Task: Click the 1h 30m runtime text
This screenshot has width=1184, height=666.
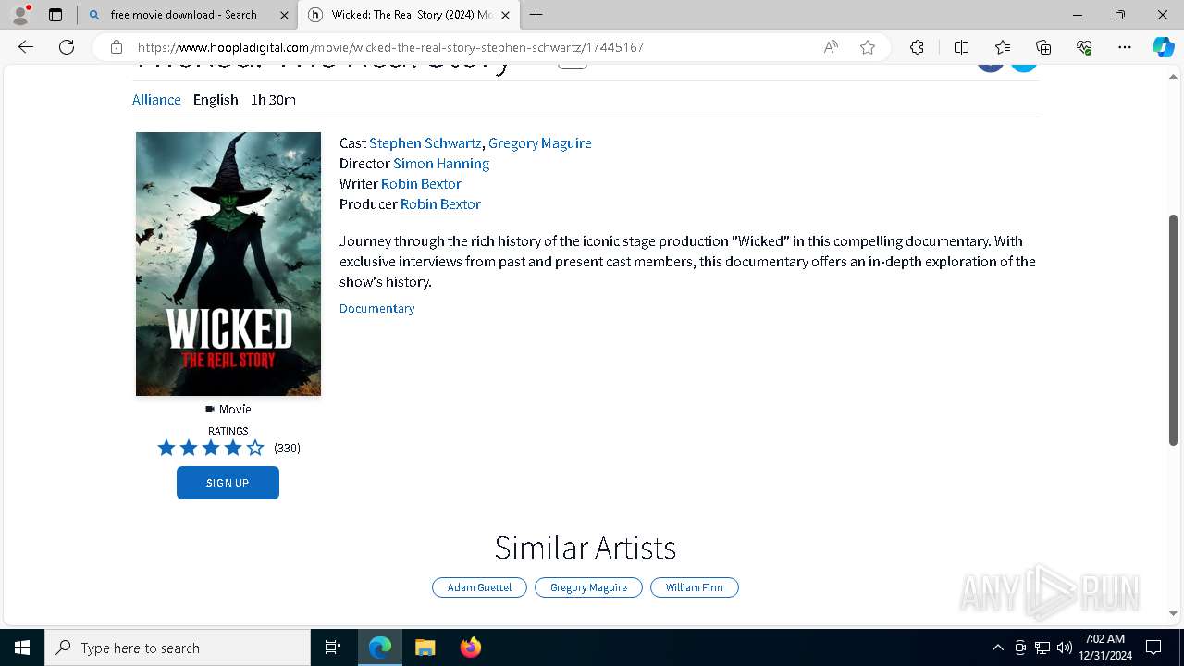Action: [x=273, y=100]
